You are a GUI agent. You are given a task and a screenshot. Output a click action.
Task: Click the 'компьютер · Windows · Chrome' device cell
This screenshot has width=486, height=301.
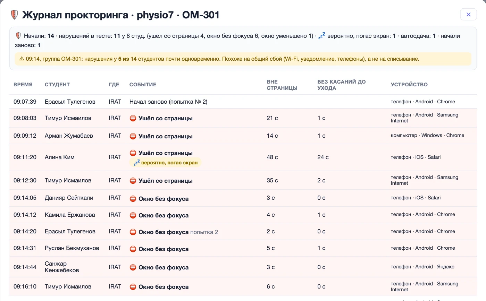click(427, 135)
